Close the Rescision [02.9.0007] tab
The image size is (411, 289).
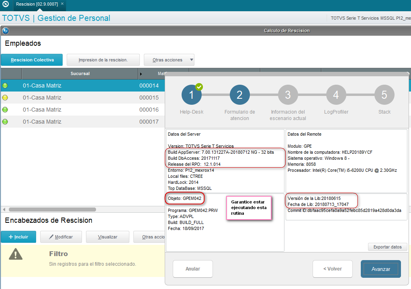pyautogui.click(x=62, y=4)
